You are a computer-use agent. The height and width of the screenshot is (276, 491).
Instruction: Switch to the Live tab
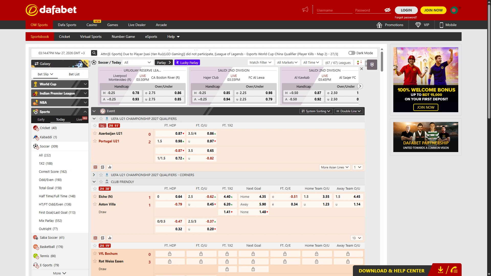coord(79,119)
